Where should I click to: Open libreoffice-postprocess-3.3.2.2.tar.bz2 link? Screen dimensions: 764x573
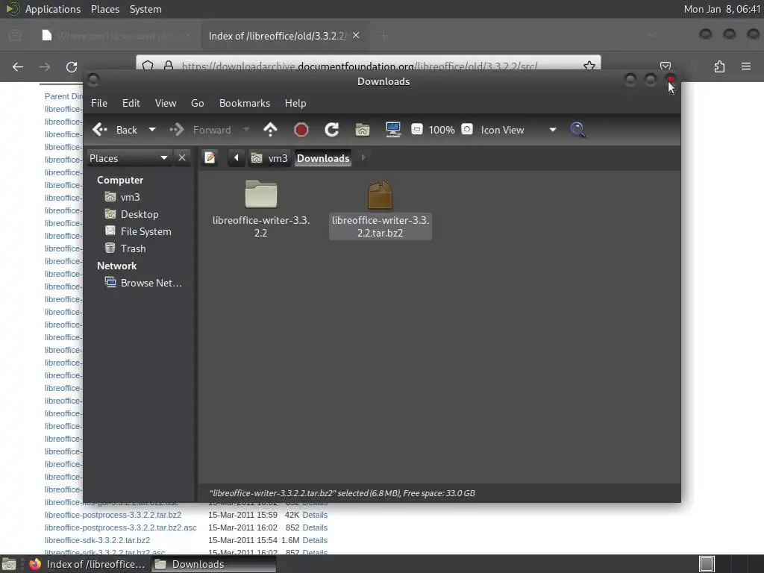[113, 515]
